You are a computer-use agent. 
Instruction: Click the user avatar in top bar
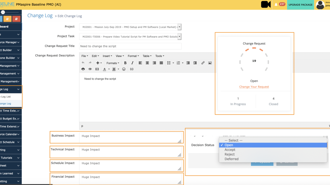point(320,5)
